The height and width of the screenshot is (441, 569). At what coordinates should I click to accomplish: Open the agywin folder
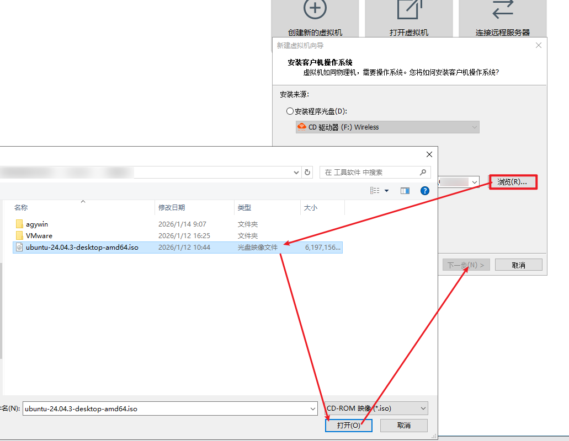point(37,224)
